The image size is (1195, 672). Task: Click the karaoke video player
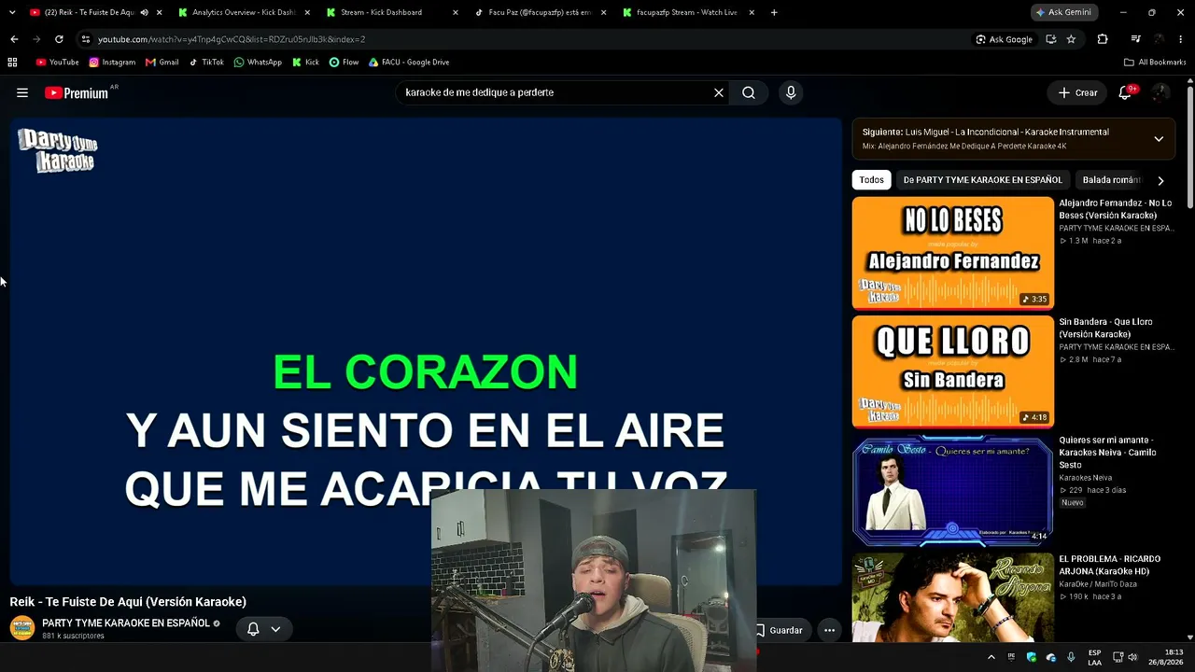[x=426, y=351]
